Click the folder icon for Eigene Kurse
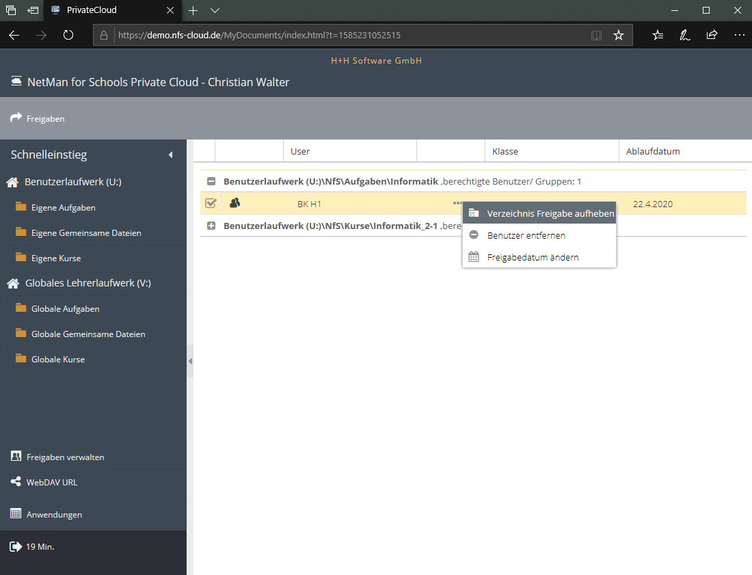752x575 pixels. (x=21, y=258)
